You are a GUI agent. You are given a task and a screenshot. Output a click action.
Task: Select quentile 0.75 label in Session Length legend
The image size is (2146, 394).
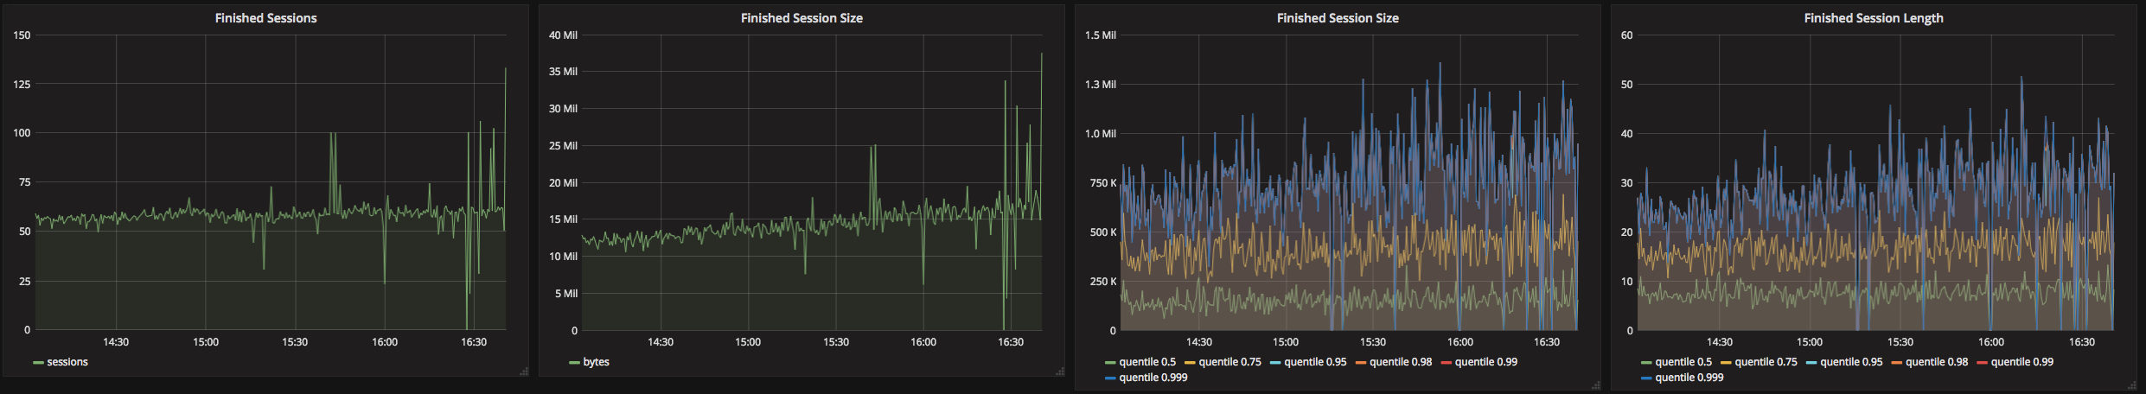pyautogui.click(x=1766, y=362)
